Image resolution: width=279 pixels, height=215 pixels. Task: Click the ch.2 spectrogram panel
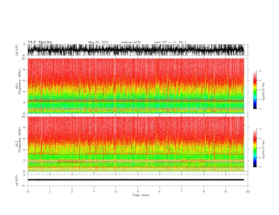(136, 144)
